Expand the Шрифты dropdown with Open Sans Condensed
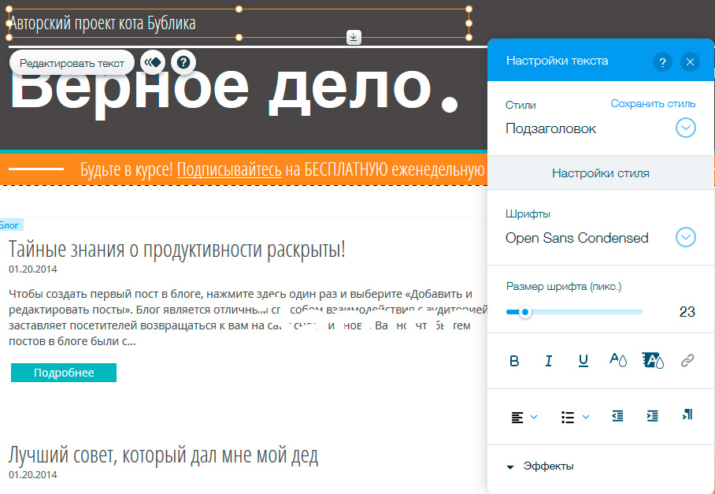This screenshot has width=715, height=494. tap(686, 237)
